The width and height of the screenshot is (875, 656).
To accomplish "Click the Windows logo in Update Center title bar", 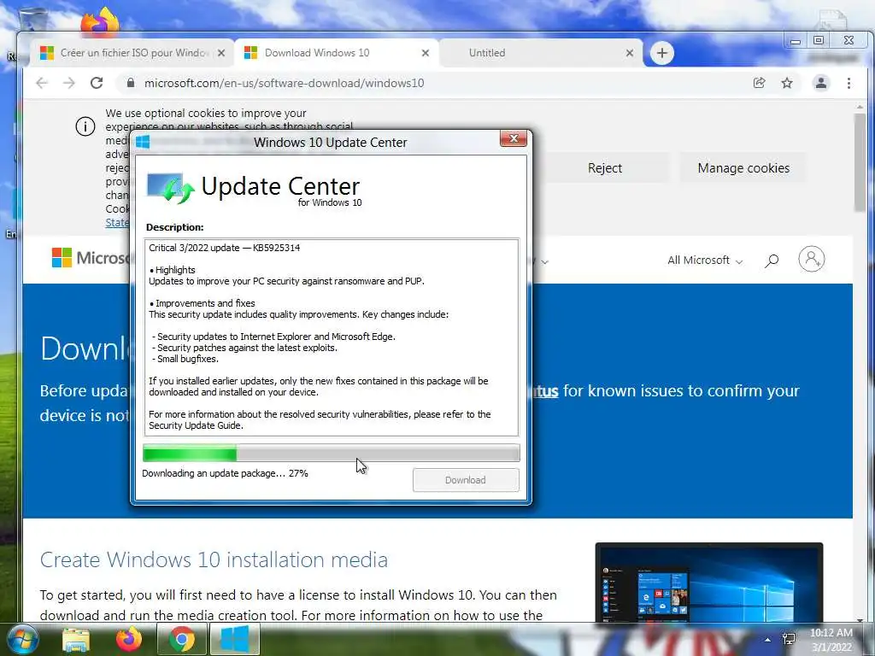I will [143, 142].
